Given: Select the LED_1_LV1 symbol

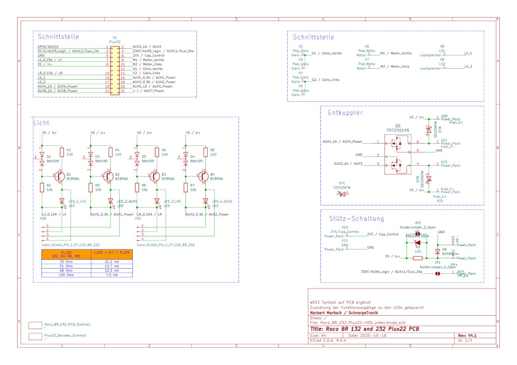Looking at the screenshot, I should click(62, 201).
